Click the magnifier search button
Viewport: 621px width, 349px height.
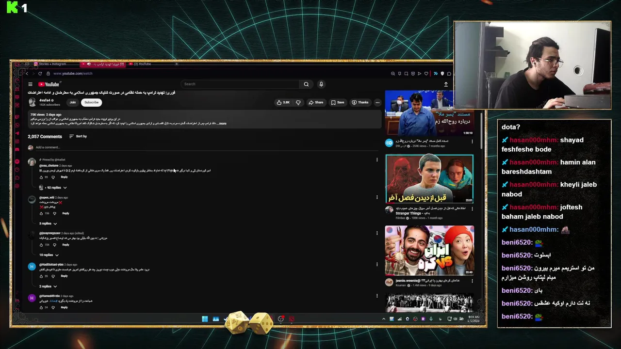click(306, 84)
